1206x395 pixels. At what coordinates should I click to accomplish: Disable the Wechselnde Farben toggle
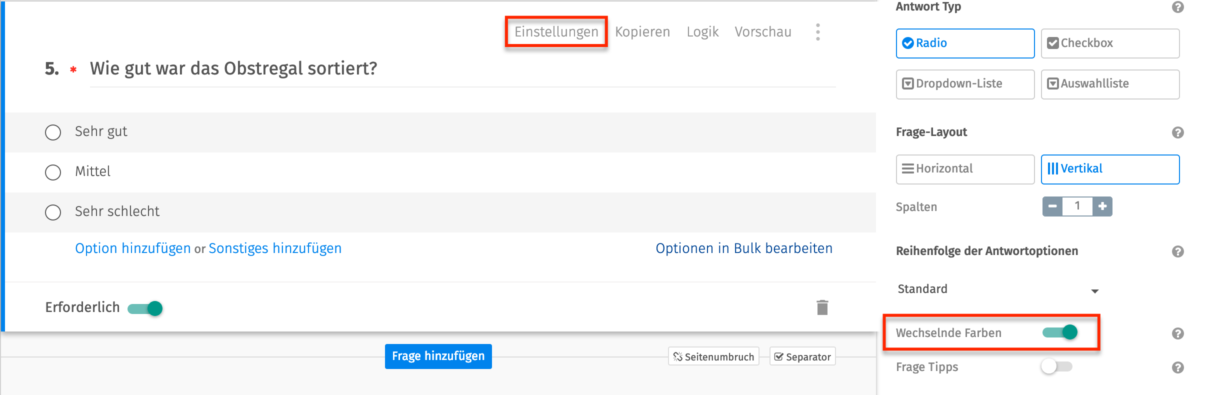1059,332
